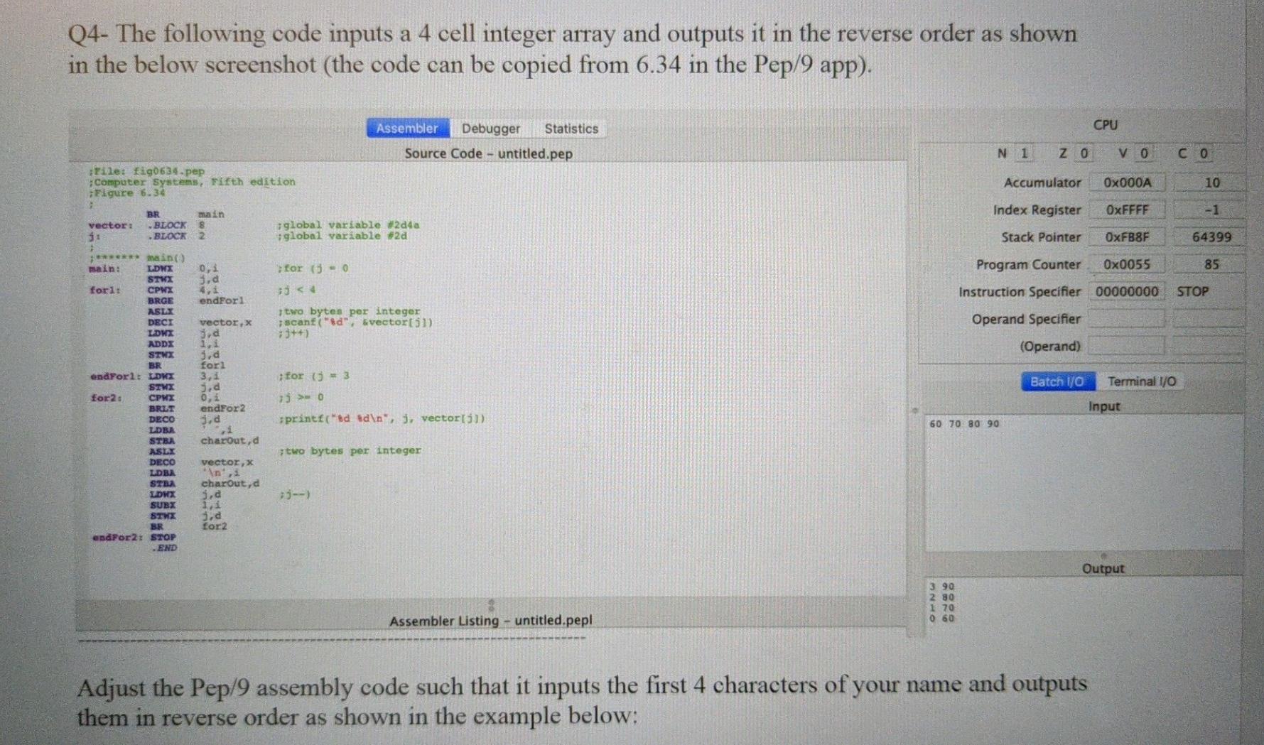Click the splitter dot between Input and Output

pyautogui.click(x=1103, y=557)
